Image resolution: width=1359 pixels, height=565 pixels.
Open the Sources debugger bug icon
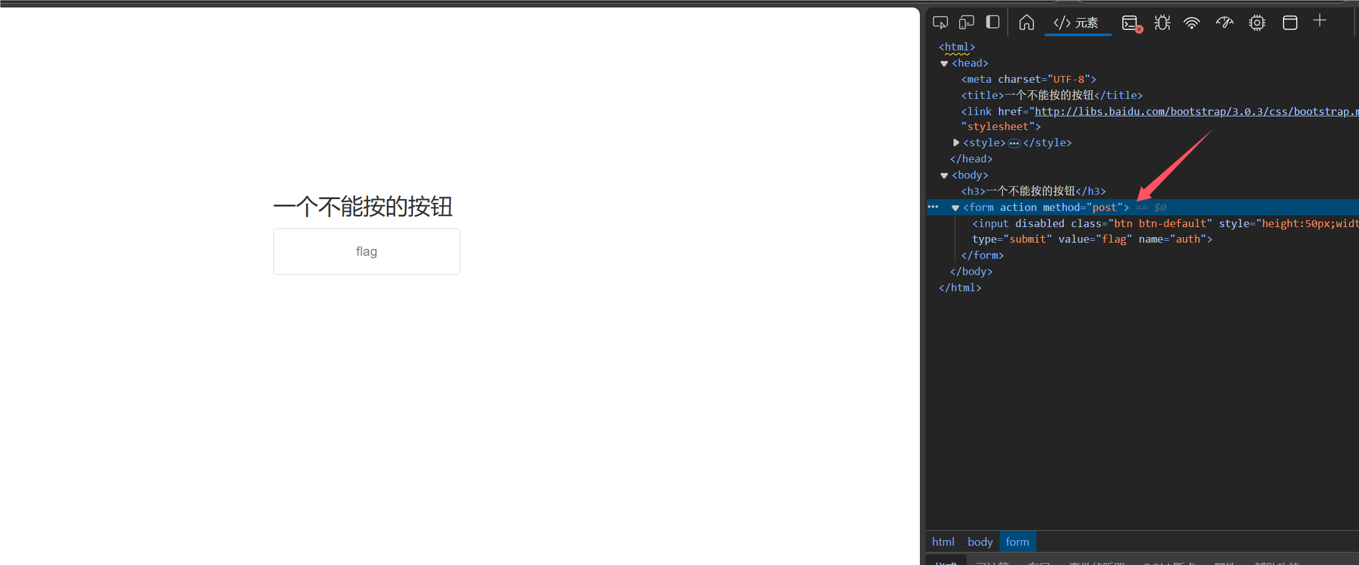tap(1162, 23)
